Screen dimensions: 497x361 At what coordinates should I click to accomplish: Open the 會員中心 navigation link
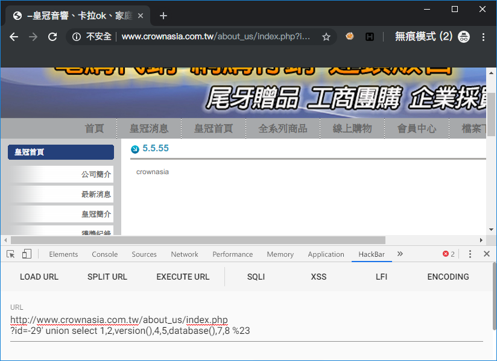tap(417, 128)
